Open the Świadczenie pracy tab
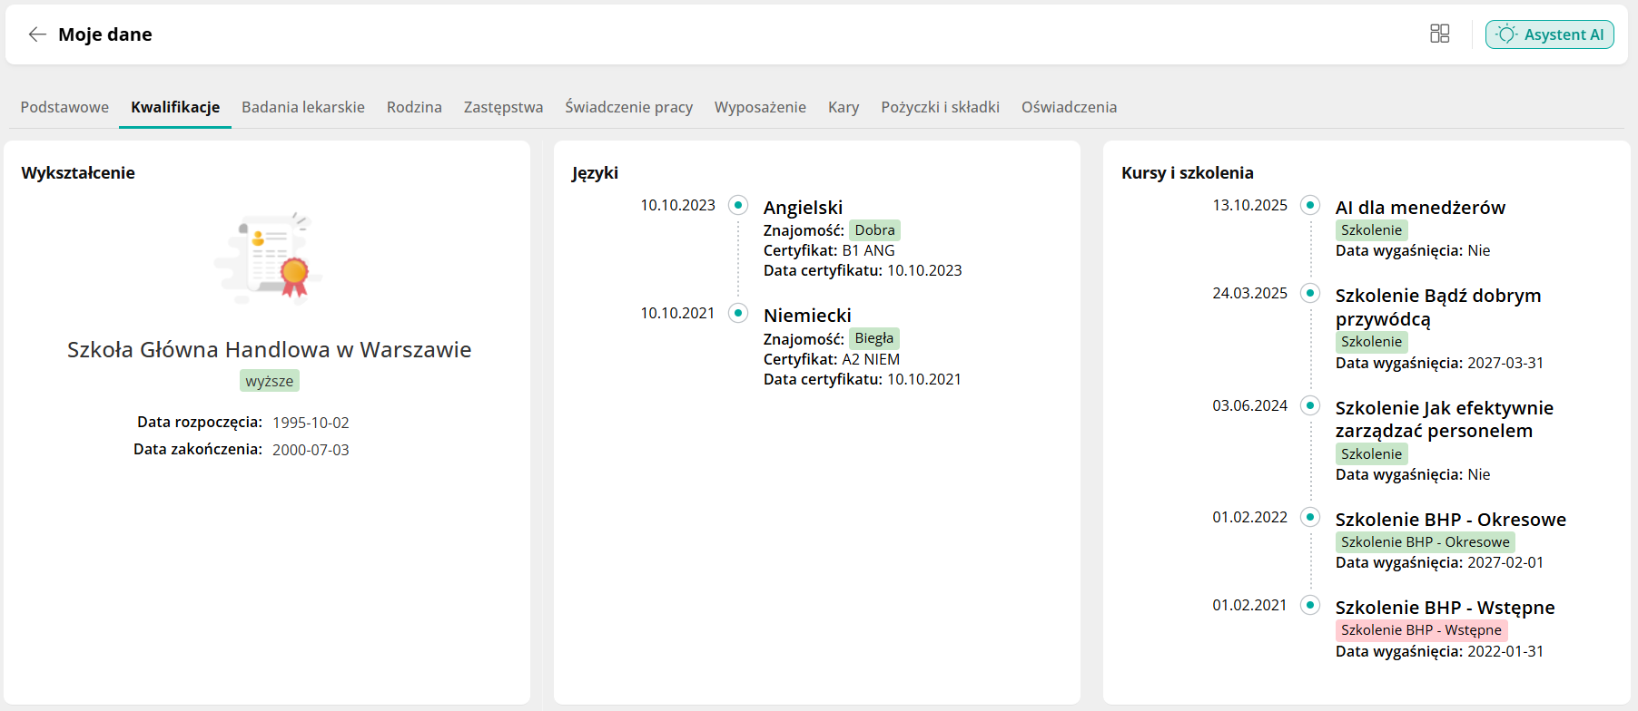The width and height of the screenshot is (1638, 711). tap(628, 107)
